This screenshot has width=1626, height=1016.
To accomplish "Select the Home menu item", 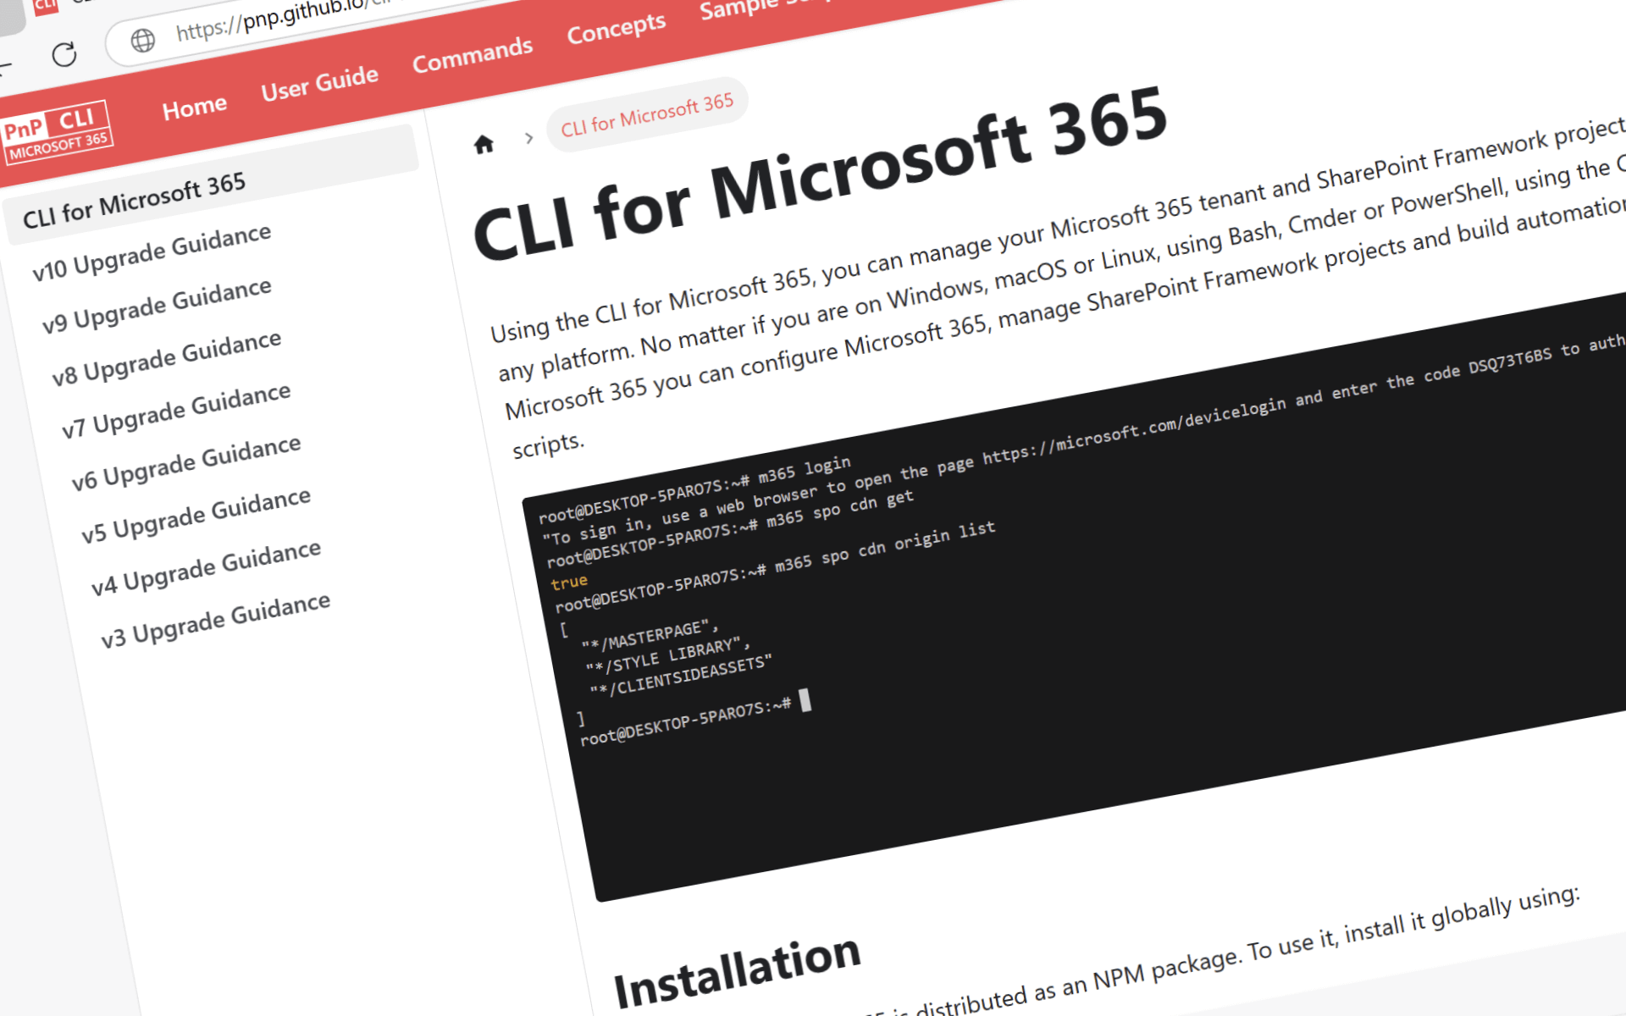I will [193, 103].
